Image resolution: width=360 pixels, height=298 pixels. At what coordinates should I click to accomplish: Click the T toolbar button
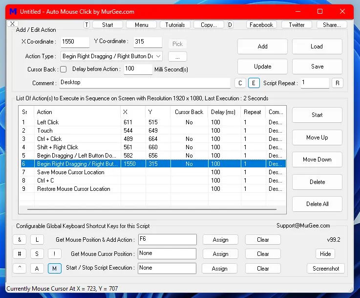pos(86,25)
